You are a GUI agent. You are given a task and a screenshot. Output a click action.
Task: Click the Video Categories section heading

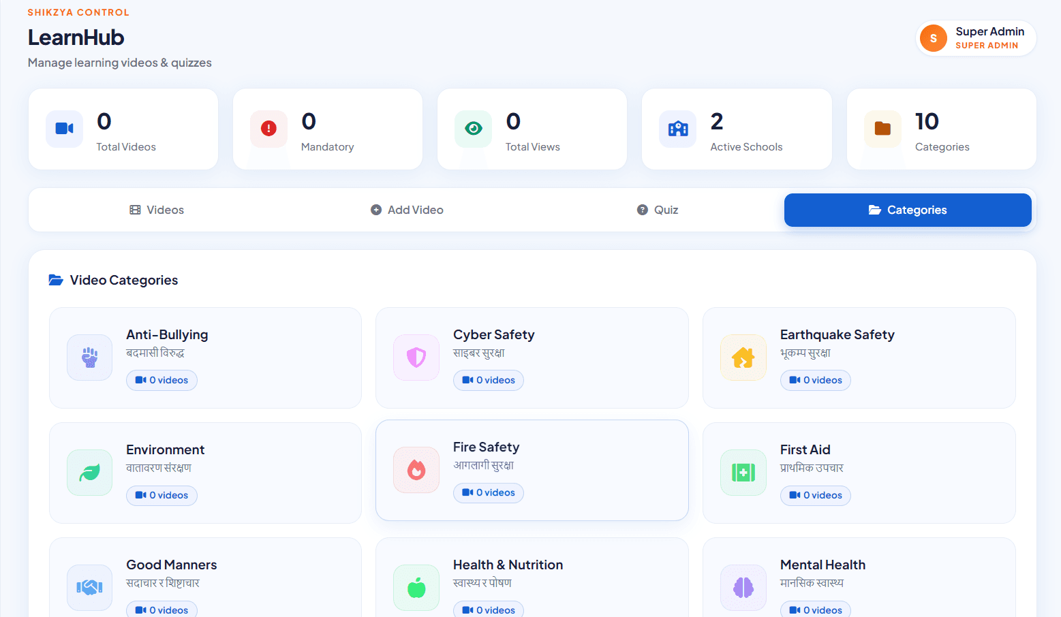[124, 280]
